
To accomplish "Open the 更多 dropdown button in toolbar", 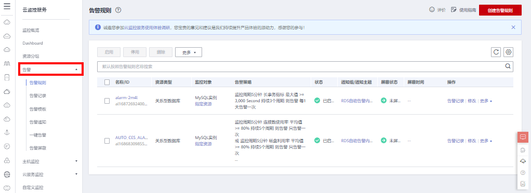I will [x=189, y=52].
